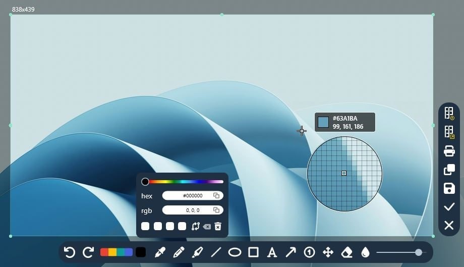Copy the hex color value
This screenshot has width=464, height=267.
[216, 195]
